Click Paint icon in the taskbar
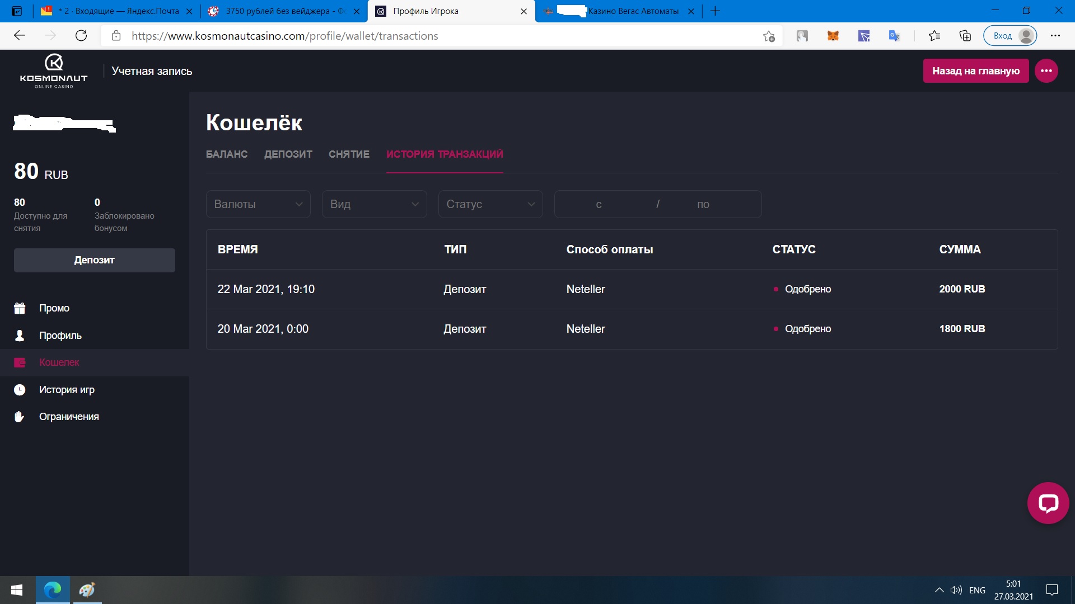 click(87, 590)
